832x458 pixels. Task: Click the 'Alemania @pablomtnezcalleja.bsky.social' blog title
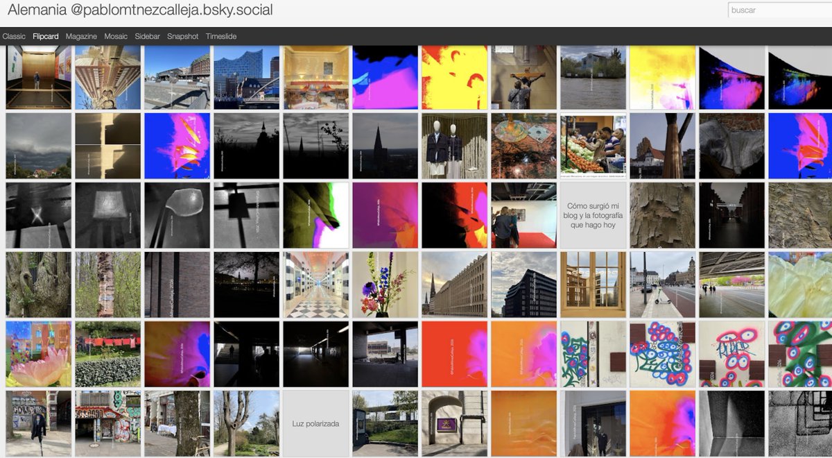(x=140, y=10)
